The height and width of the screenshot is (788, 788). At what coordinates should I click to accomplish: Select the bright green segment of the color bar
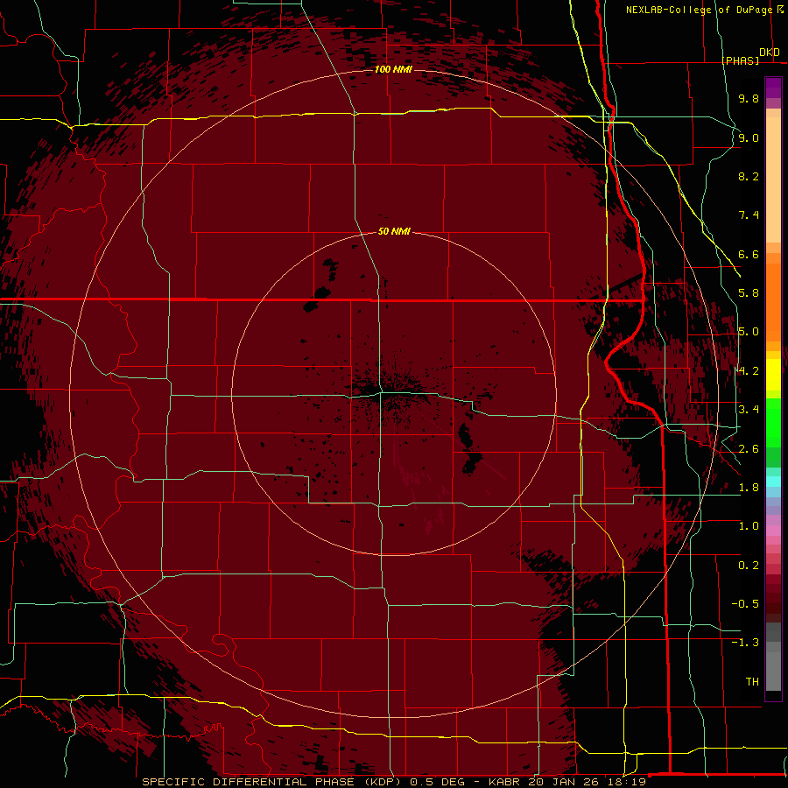click(773, 422)
